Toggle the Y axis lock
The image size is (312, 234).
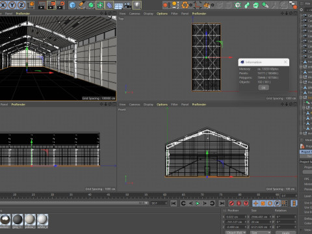[x=12, y=5]
